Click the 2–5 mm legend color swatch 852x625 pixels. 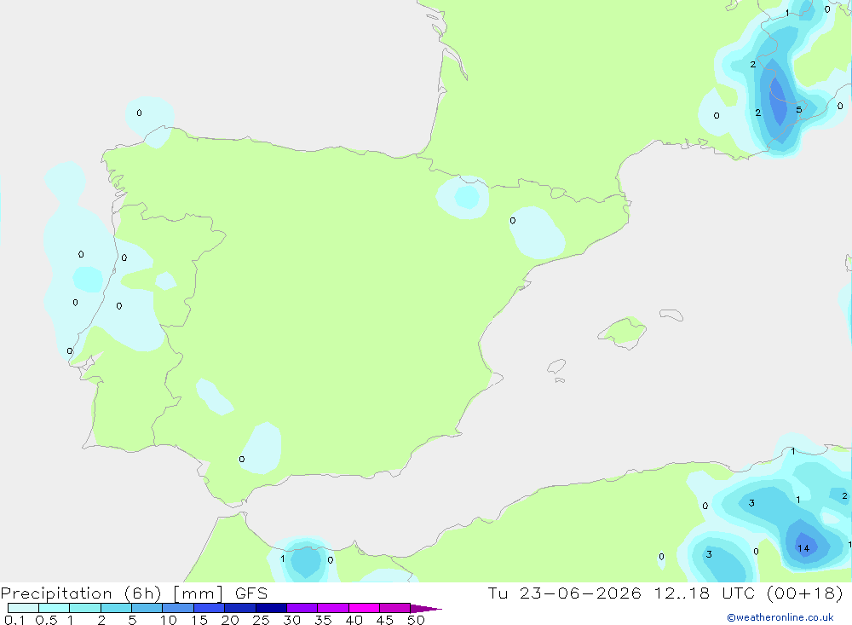point(116,608)
